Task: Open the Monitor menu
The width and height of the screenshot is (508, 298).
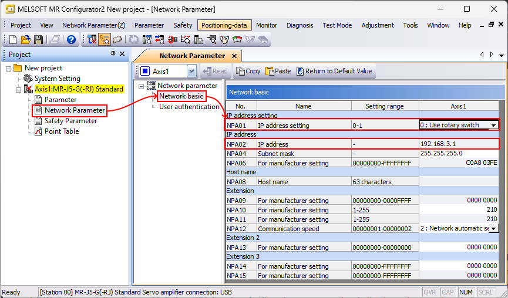Action: tap(267, 25)
